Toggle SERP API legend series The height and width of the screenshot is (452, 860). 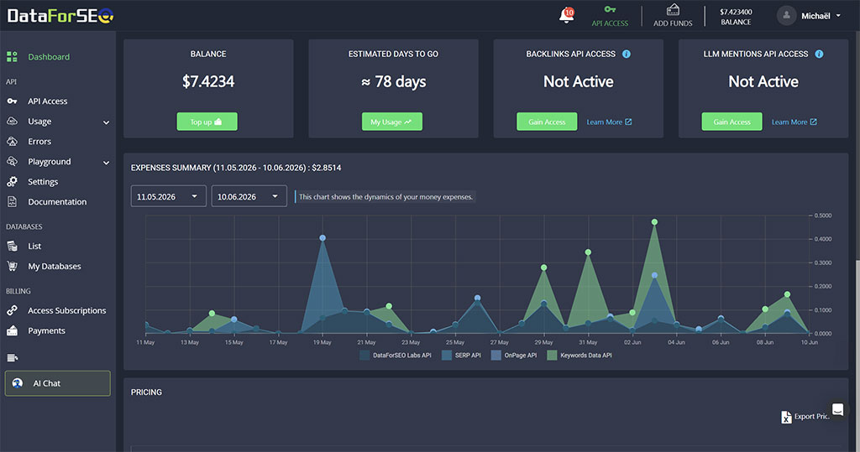click(461, 355)
